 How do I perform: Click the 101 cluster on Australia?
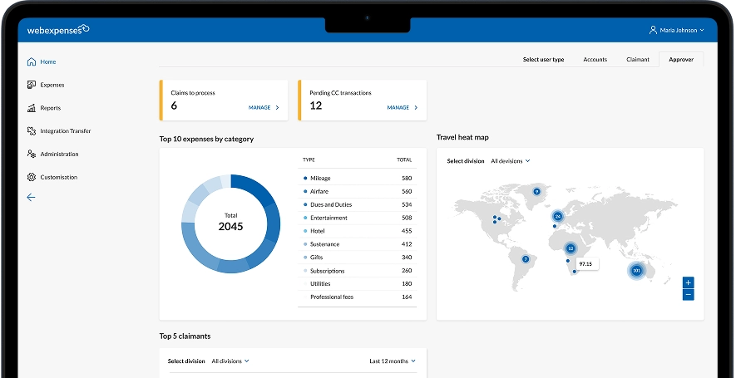click(x=637, y=271)
